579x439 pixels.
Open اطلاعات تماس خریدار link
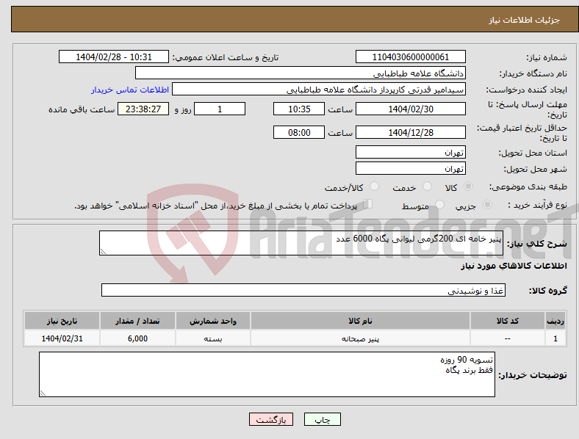click(130, 90)
